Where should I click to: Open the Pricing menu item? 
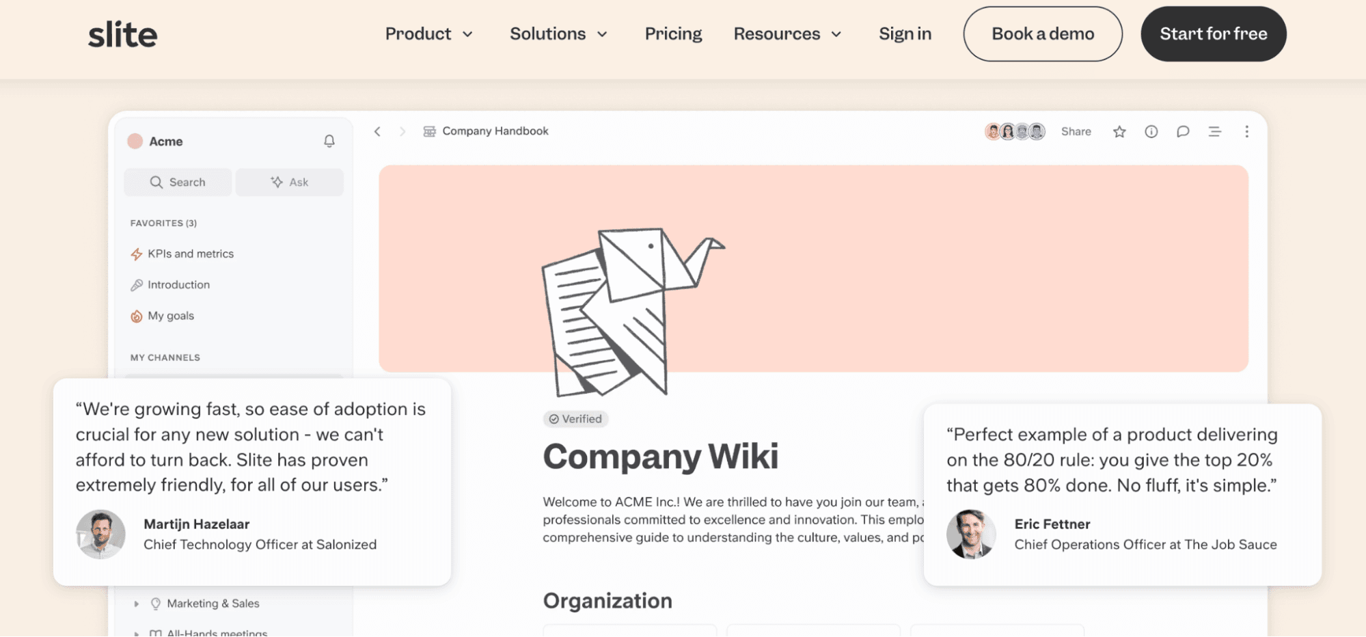tap(673, 33)
